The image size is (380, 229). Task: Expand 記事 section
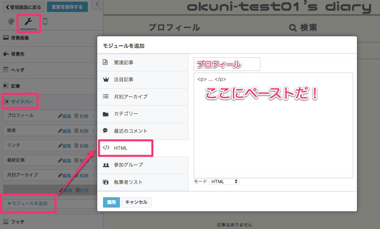coord(52,86)
